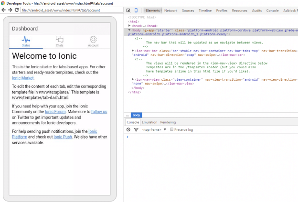Tap the Chats tab icon

point(59,40)
